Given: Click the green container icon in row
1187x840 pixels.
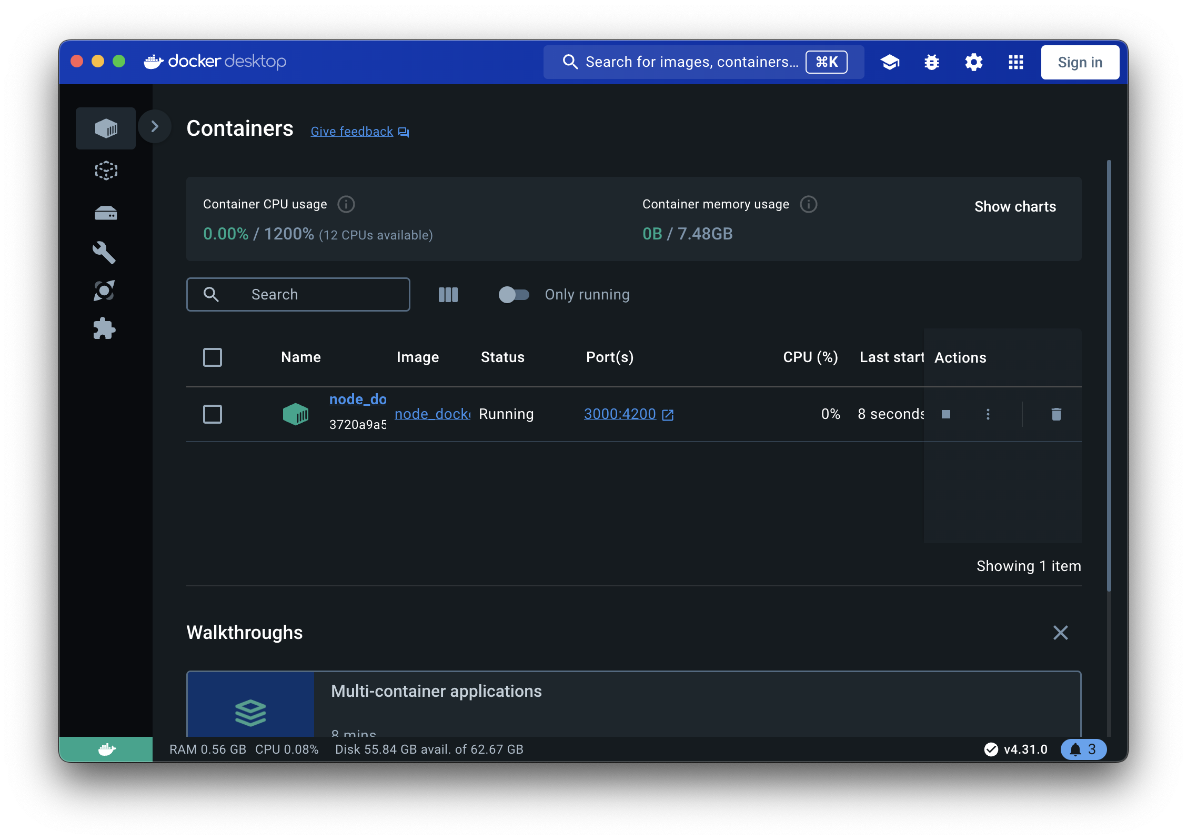Looking at the screenshot, I should [x=296, y=414].
